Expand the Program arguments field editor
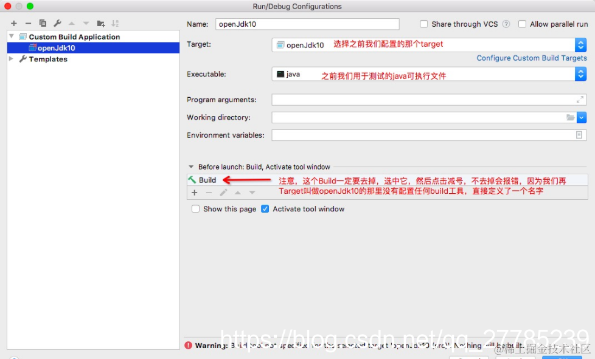The height and width of the screenshot is (359, 595). 580,100
